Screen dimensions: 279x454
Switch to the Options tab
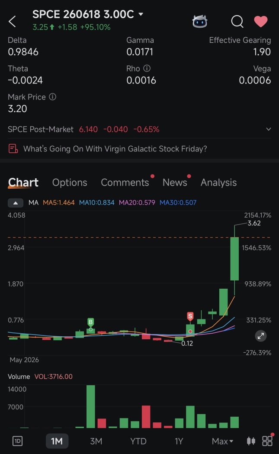click(x=70, y=182)
